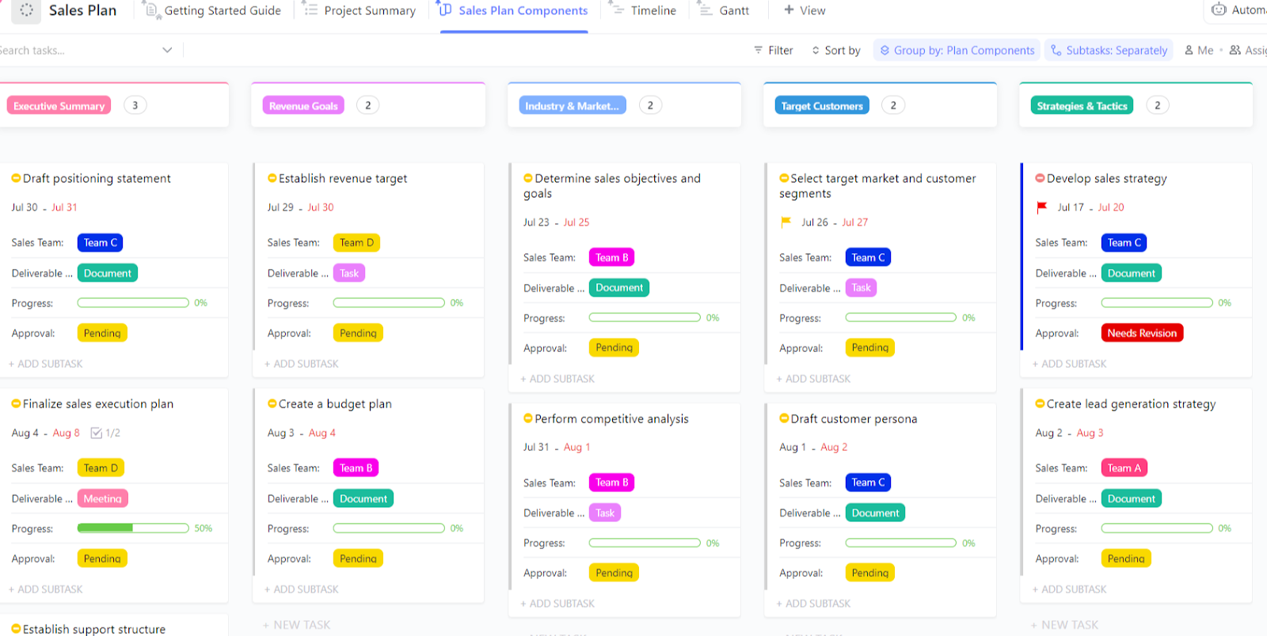
Task: Adjust progress bar on Draft positioning statement
Action: [133, 303]
